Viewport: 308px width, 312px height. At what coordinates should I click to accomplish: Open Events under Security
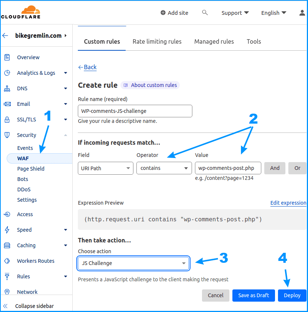tap(25, 148)
